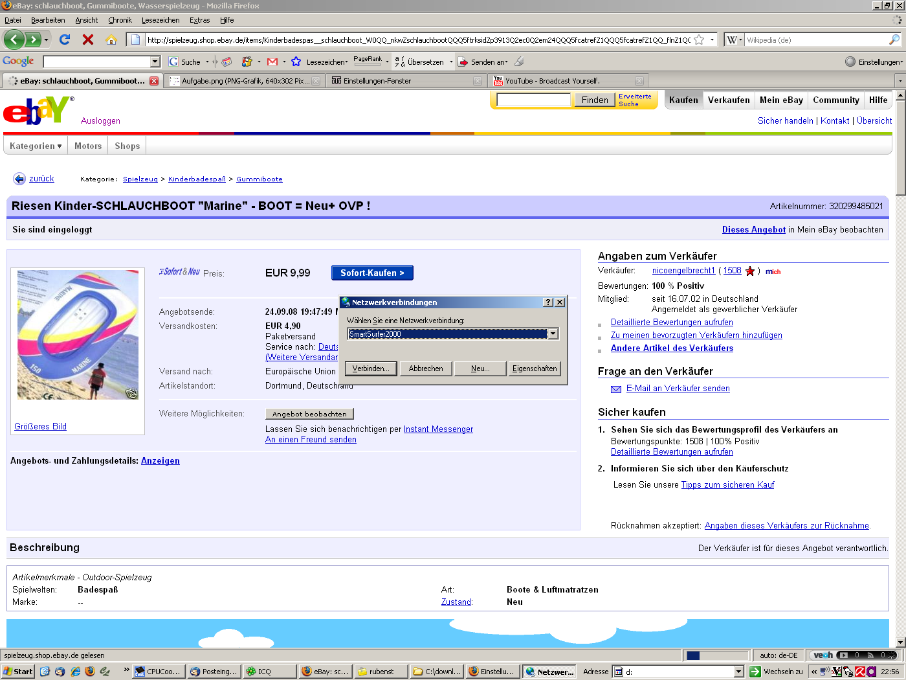906x680 pixels.
Task: Reload the page with the blue refresh icon
Action: coord(65,40)
